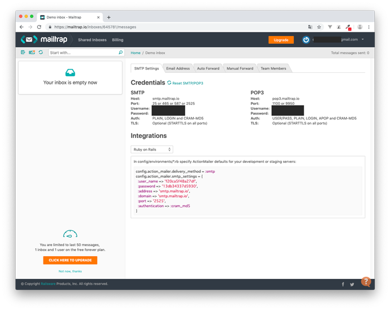The height and width of the screenshot is (310, 390).
Task: Switch to SMTP Settings tab
Action: [147, 68]
